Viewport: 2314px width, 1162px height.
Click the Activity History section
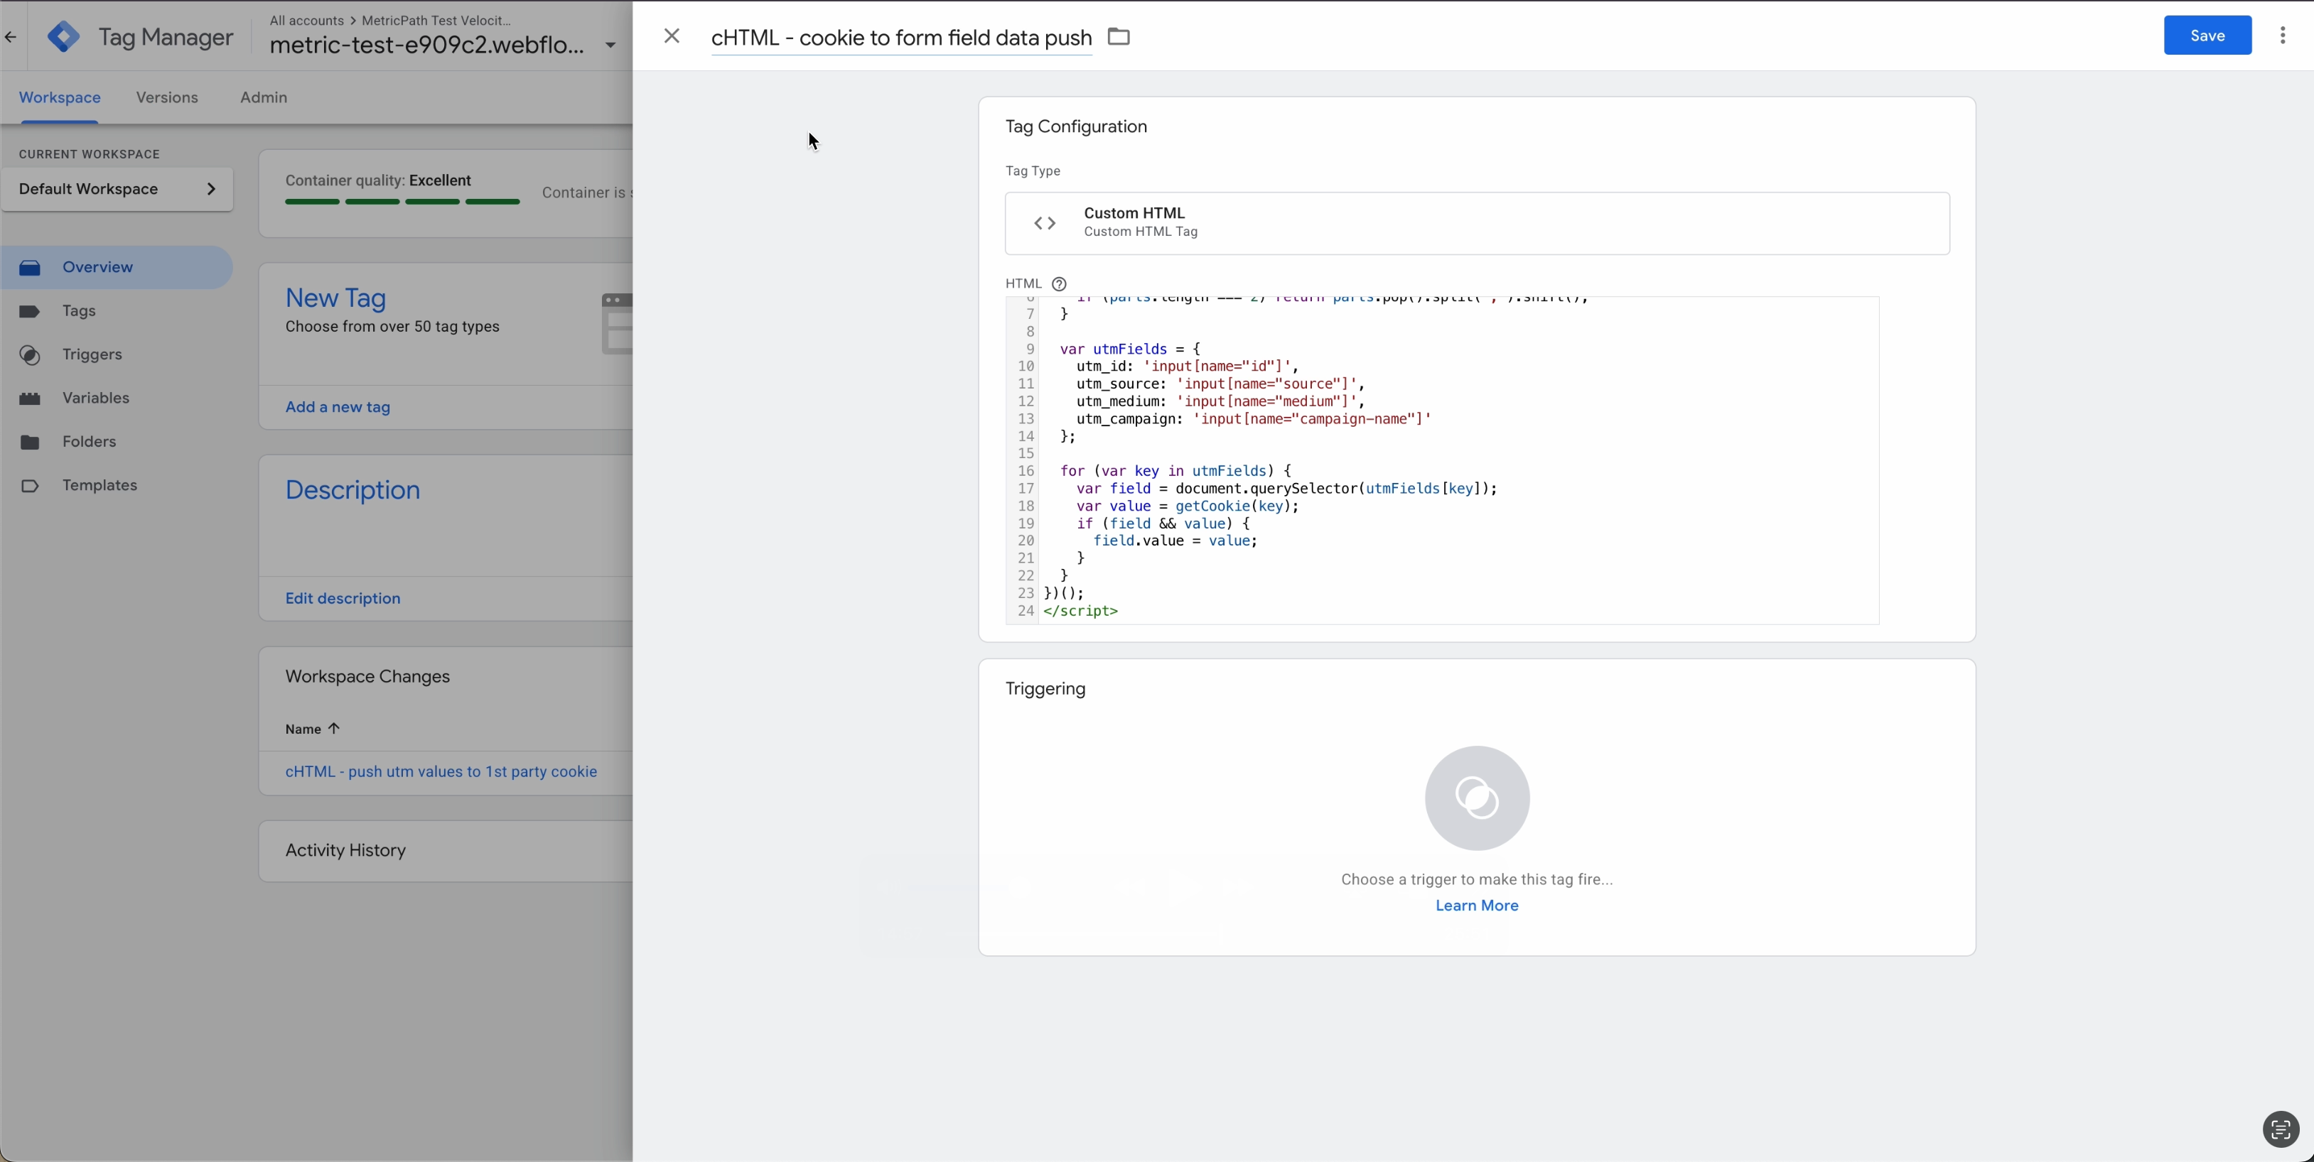tap(446, 850)
